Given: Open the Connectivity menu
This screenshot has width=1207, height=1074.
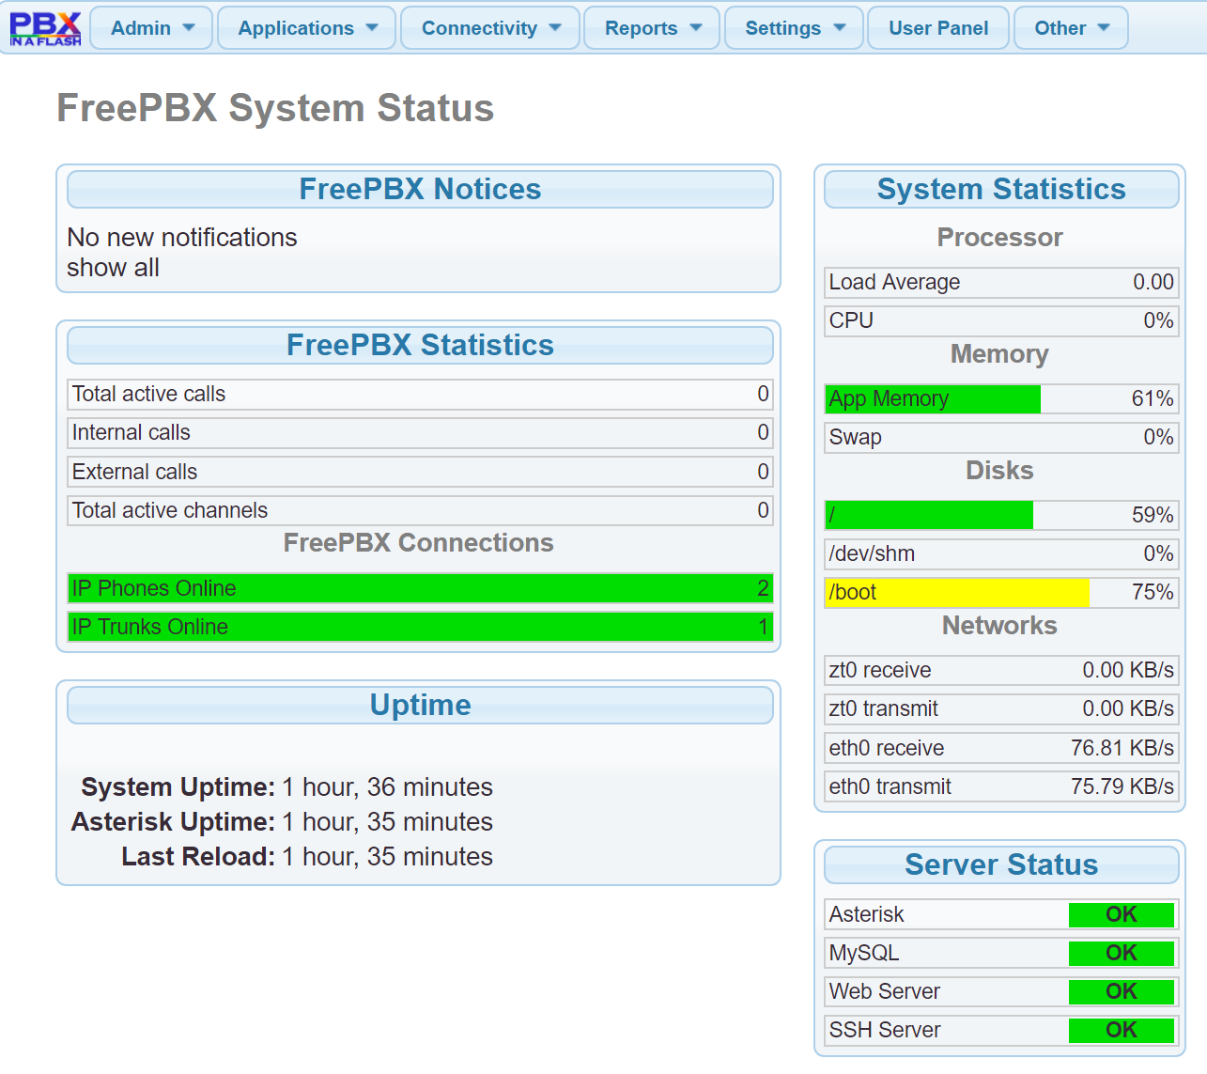Looking at the screenshot, I should pyautogui.click(x=490, y=28).
